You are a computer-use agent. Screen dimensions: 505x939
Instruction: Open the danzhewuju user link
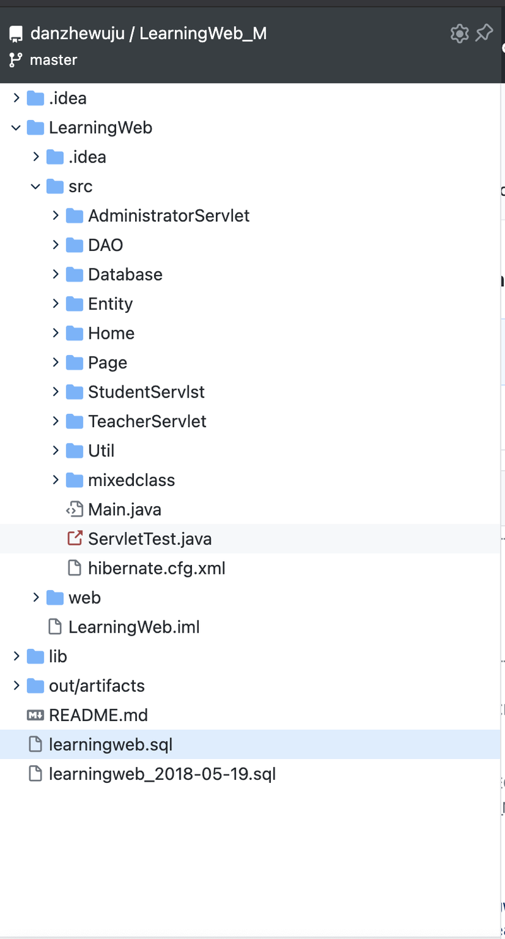point(78,33)
